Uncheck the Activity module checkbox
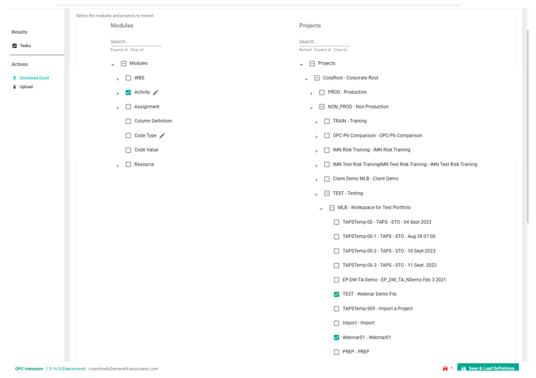The width and height of the screenshot is (536, 378). coord(128,92)
